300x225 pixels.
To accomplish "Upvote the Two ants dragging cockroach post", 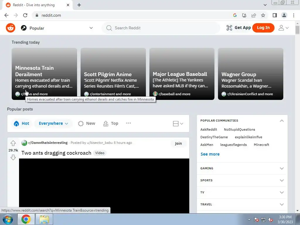I will click(x=13, y=143).
